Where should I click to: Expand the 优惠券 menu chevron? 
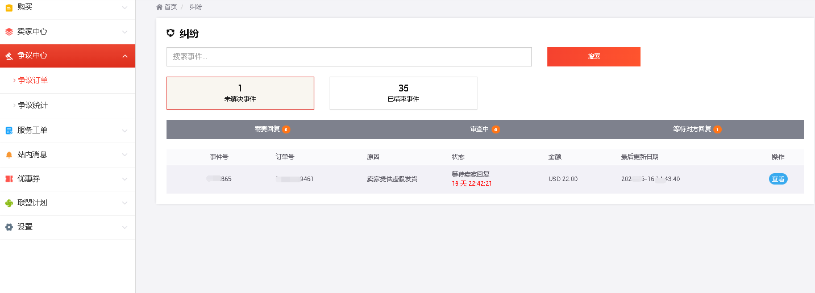(x=125, y=179)
